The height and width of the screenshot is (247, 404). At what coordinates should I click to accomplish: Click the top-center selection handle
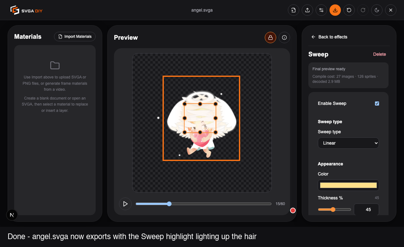coord(200,104)
